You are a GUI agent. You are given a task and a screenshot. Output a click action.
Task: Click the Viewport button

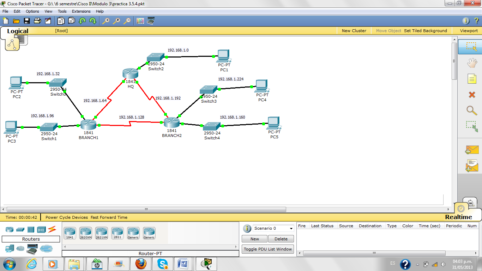pos(469,31)
